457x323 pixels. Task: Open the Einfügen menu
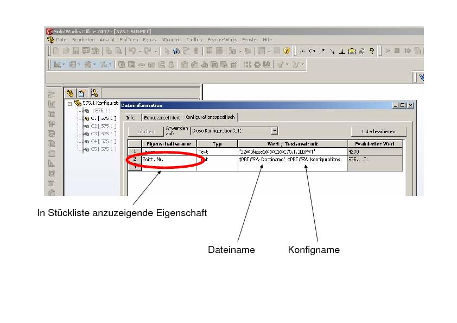[x=129, y=40]
